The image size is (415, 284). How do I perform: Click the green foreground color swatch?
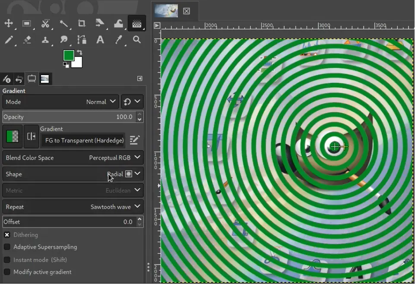coord(69,56)
